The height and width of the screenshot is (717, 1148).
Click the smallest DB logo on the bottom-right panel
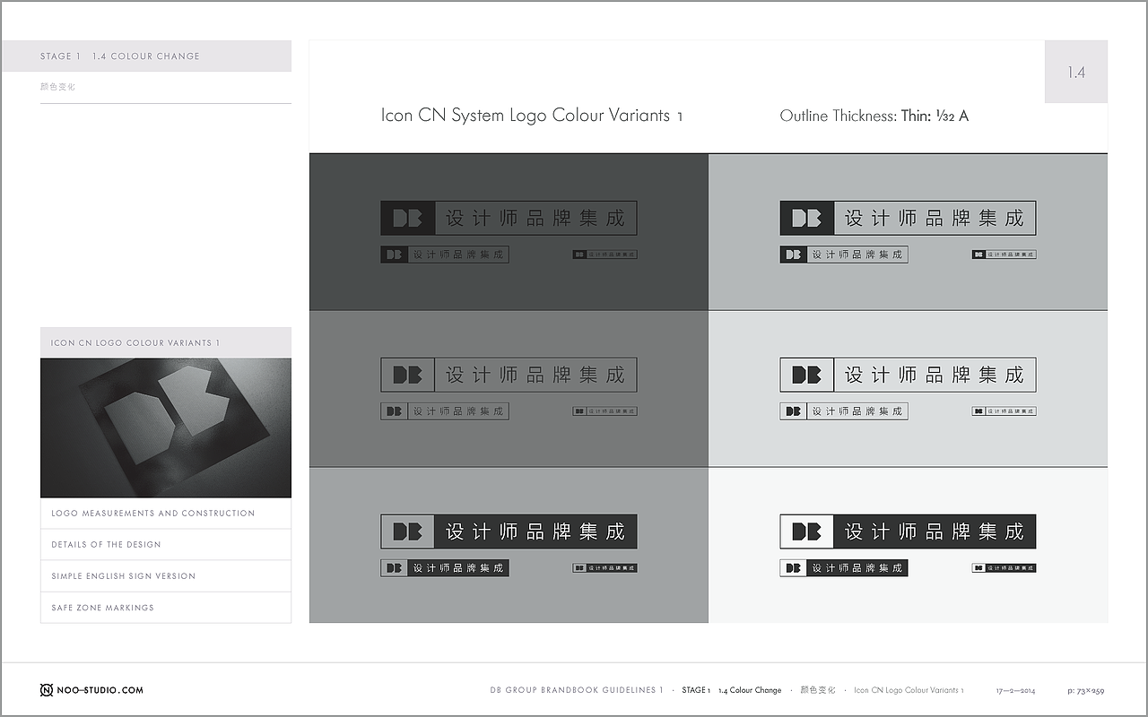pos(1004,566)
